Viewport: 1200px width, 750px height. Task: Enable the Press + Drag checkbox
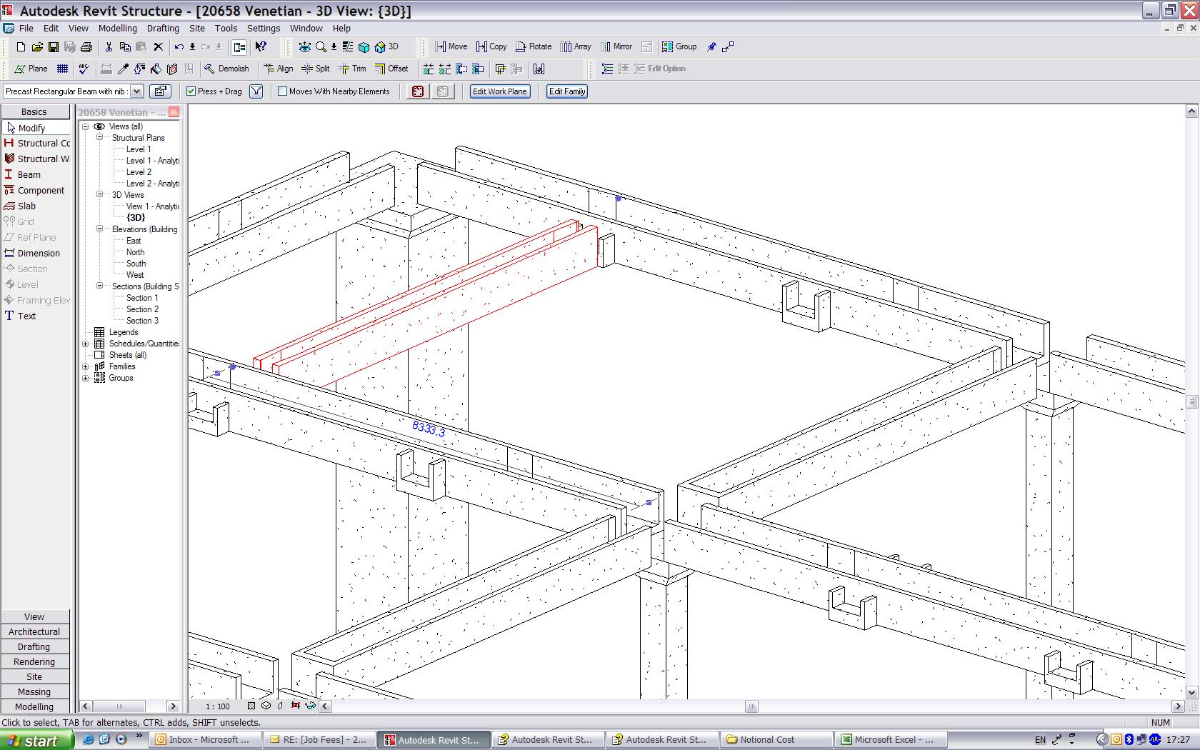[191, 91]
